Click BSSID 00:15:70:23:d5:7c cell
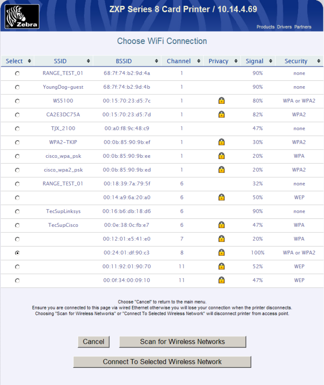 coord(126,101)
